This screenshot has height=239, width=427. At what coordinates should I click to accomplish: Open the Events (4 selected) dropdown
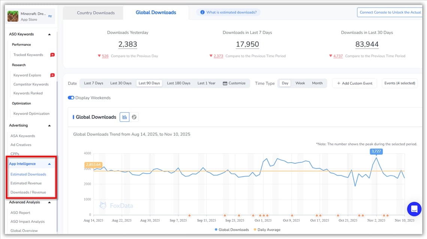tap(400, 83)
